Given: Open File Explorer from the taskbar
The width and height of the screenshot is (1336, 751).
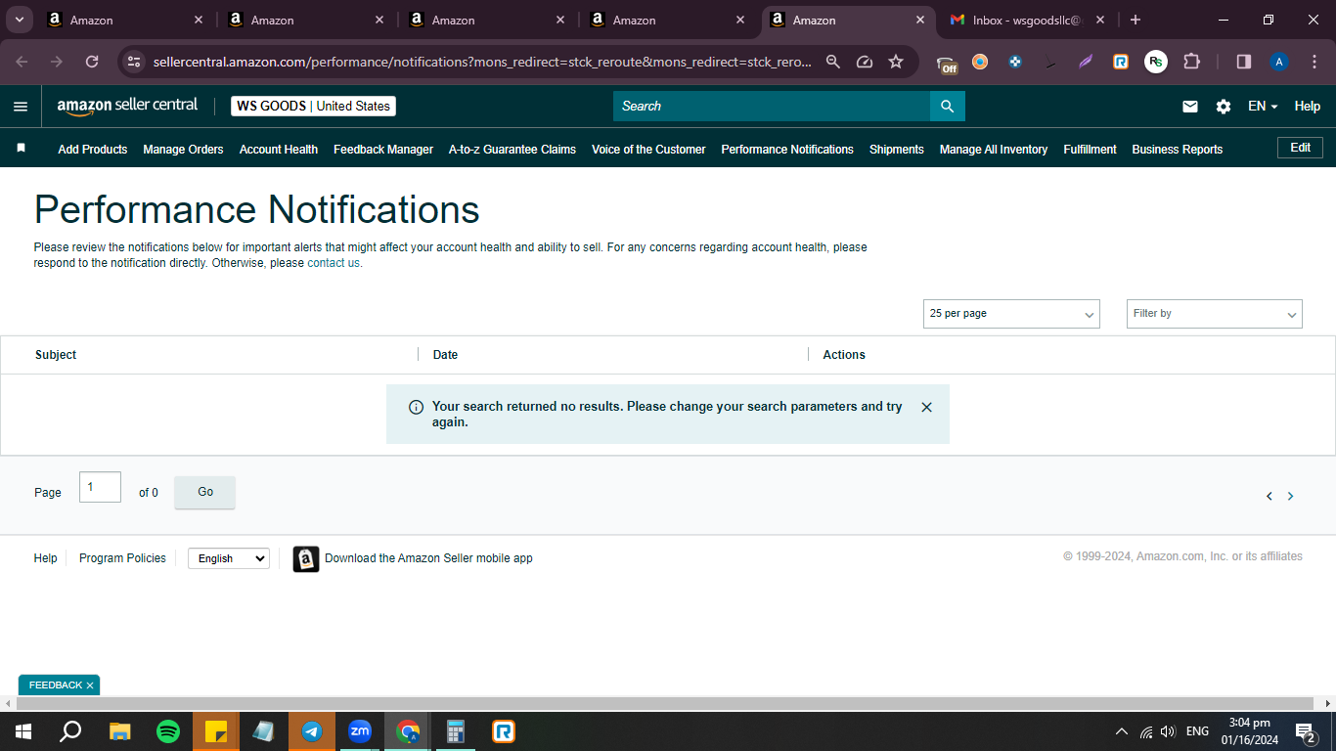Looking at the screenshot, I should tap(119, 731).
